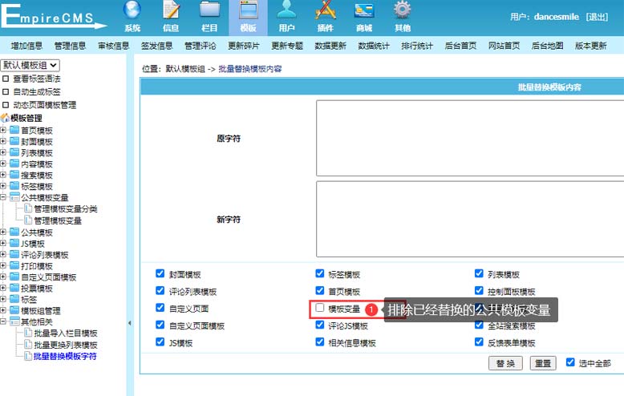Viewport: 624px width, 396px height.
Task: Uncheck the JS模板 checkbox
Action: point(160,342)
